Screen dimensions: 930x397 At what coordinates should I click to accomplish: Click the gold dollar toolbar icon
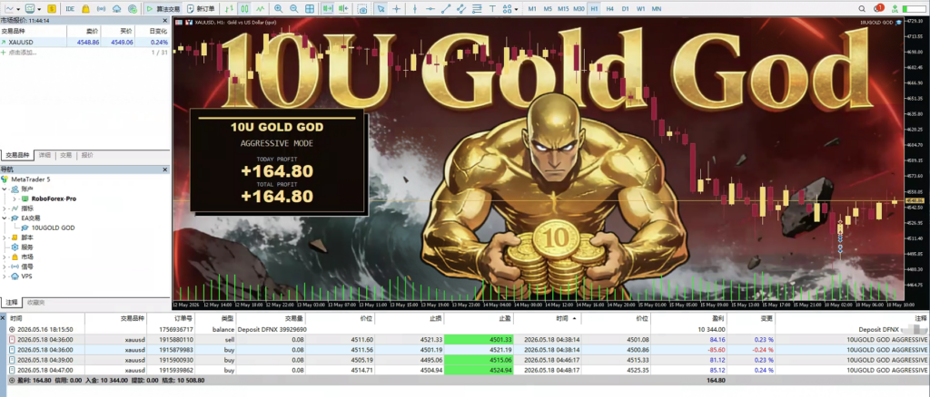(x=52, y=9)
